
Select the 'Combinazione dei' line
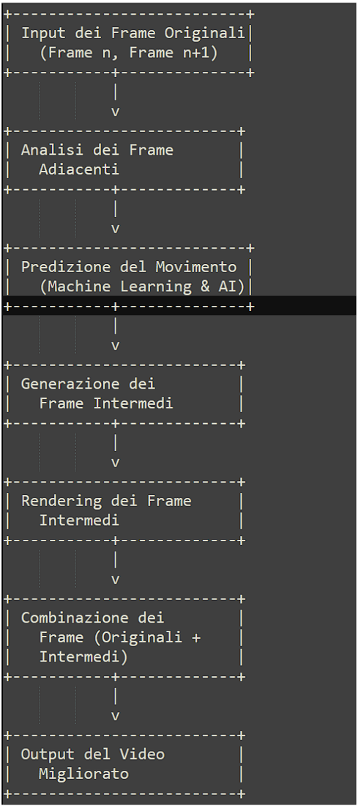pyautogui.click(x=93, y=618)
